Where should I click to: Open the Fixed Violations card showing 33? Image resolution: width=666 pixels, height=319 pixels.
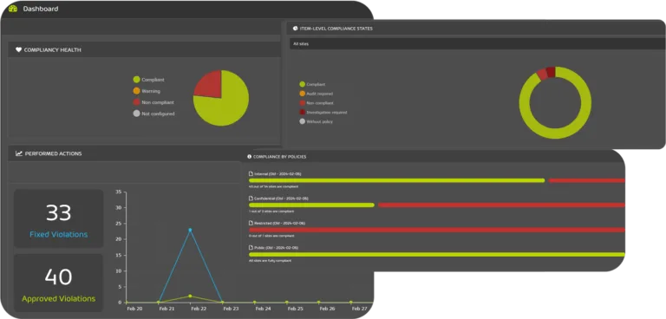pos(59,218)
